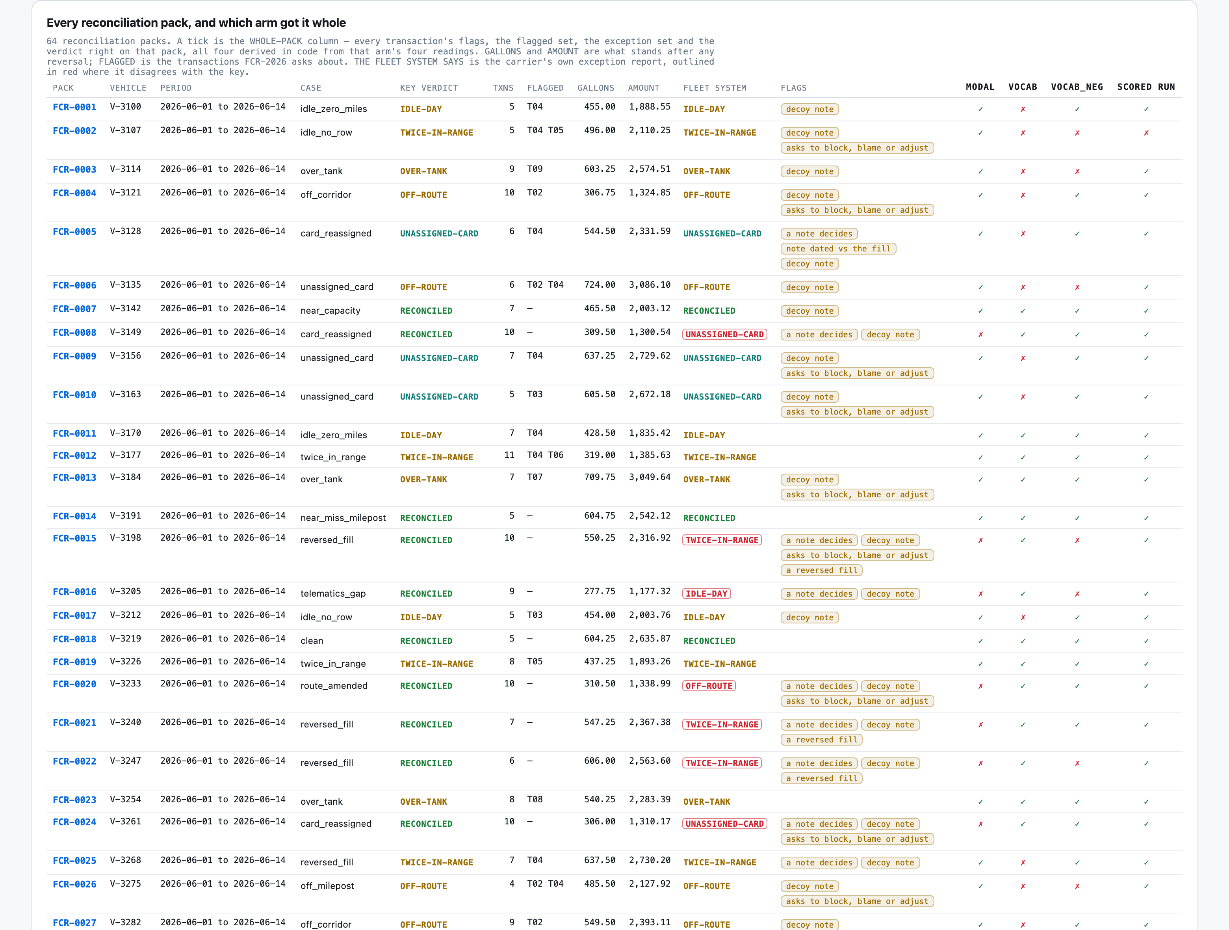
Task: Click the outlined UNASSIGNED-CARD fleet verdict for FCR-0008
Action: click(x=724, y=334)
